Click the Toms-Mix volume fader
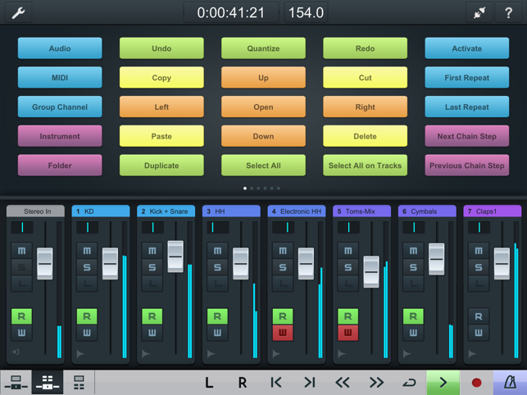The height and width of the screenshot is (395, 527). coord(371,271)
